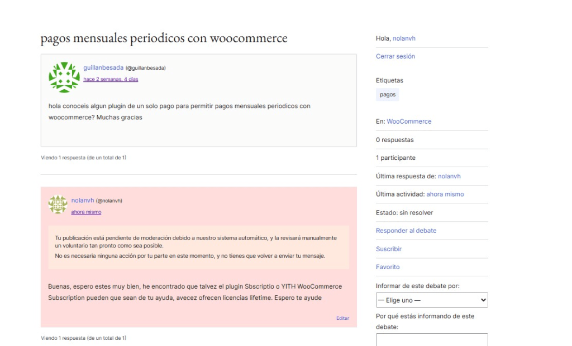Click nolanvh in Última respuesta de
This screenshot has width=572, height=346.
(449, 176)
